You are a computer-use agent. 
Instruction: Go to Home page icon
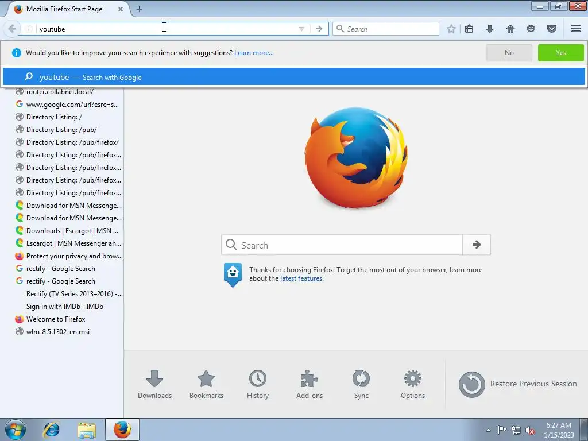click(x=510, y=29)
